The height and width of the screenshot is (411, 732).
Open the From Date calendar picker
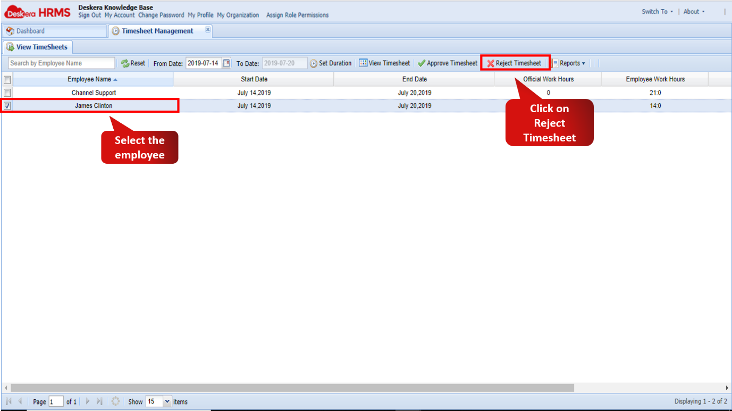(x=227, y=63)
